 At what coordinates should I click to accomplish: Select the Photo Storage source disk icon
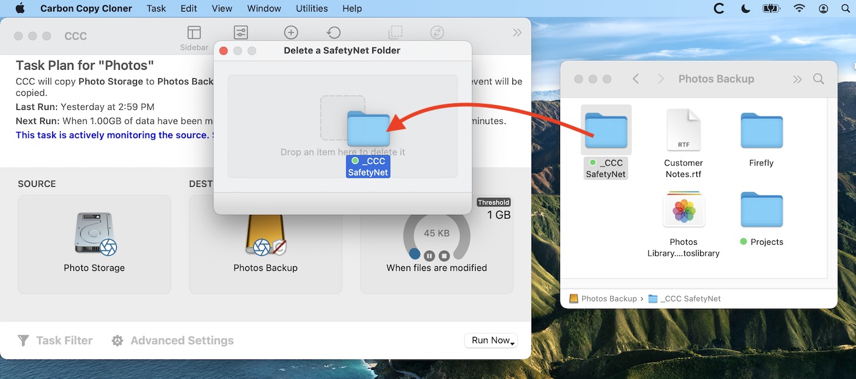click(x=95, y=234)
